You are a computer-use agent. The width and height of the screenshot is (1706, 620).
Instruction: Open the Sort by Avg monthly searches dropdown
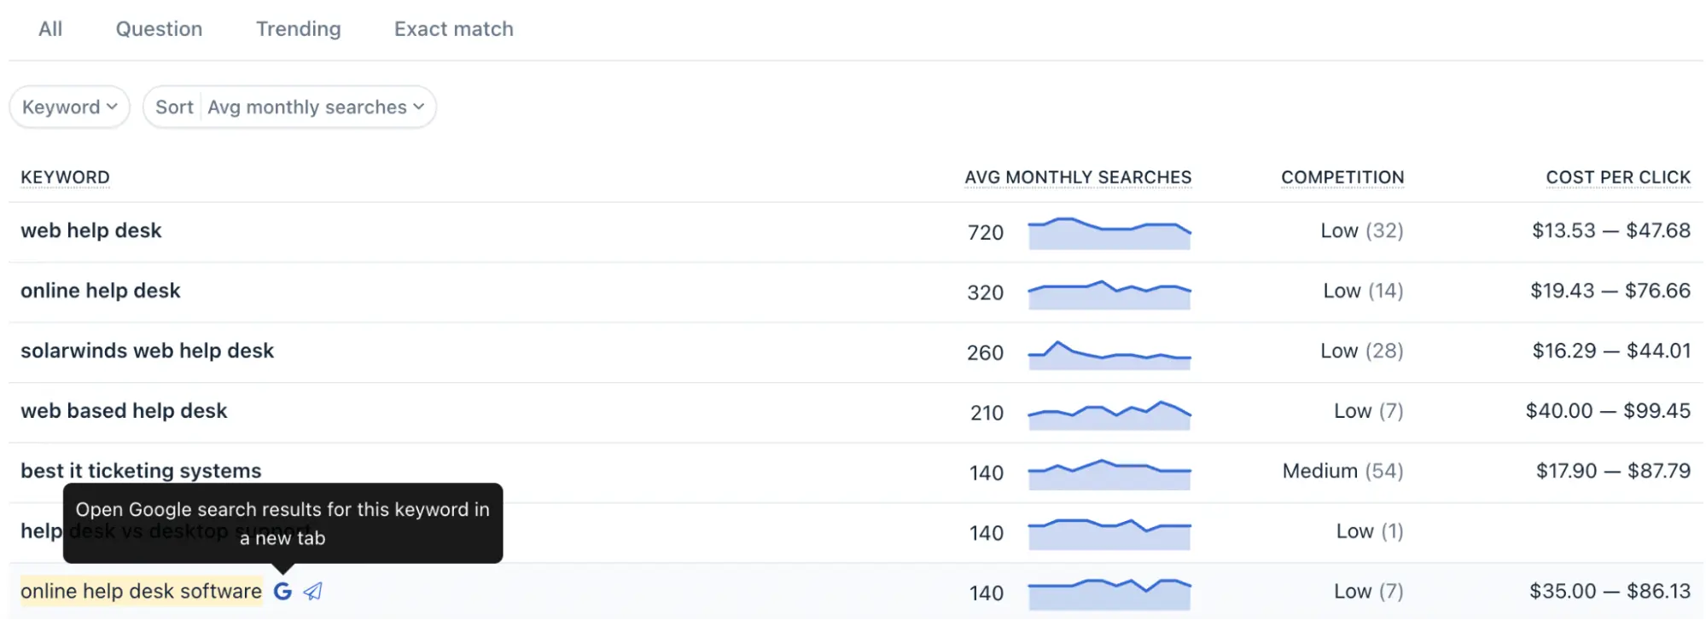(x=289, y=107)
